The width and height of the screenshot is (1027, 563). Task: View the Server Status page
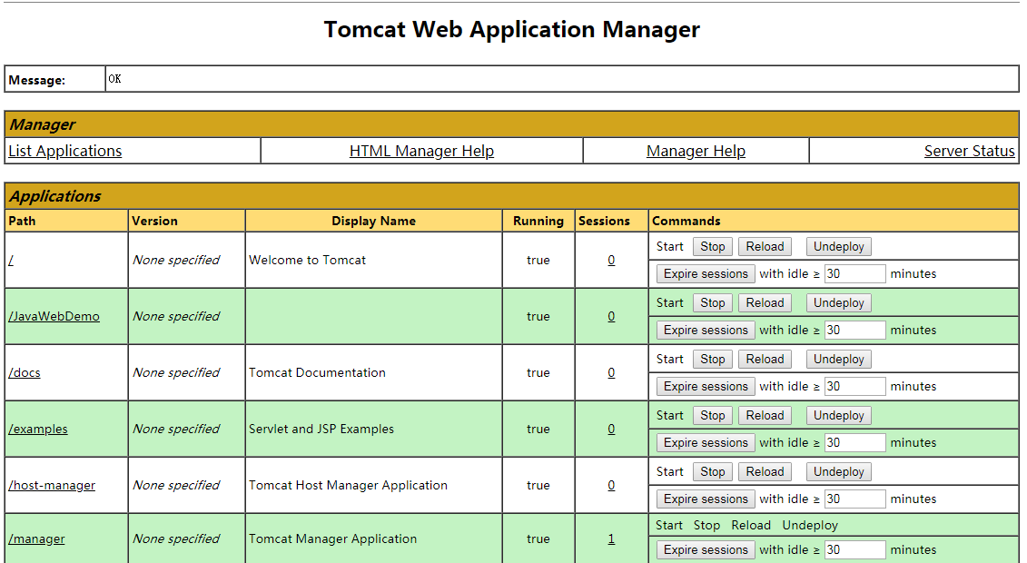pyautogui.click(x=970, y=152)
